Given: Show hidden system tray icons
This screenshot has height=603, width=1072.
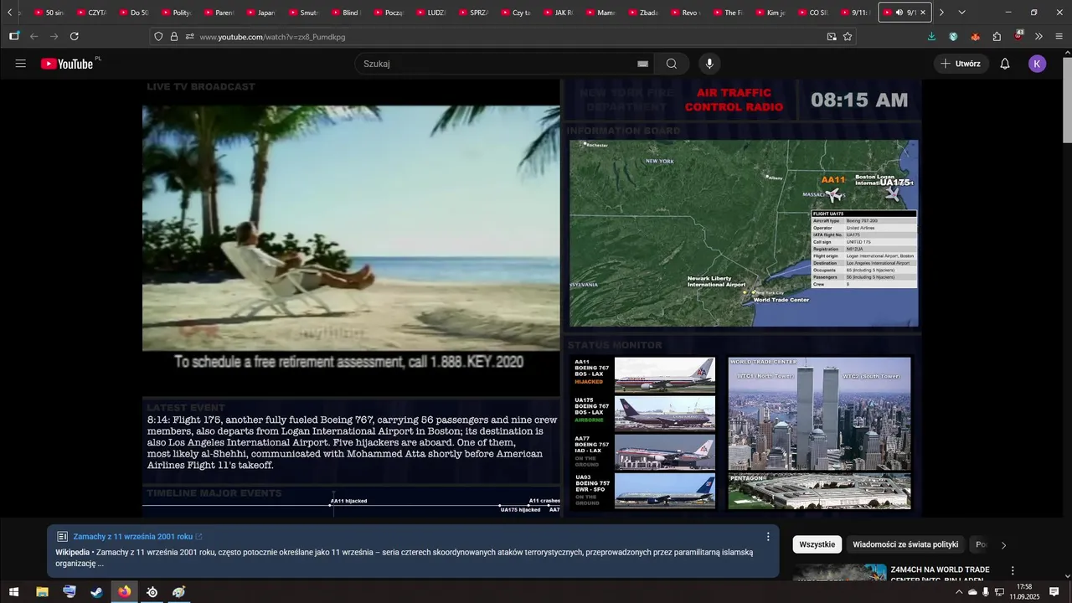Looking at the screenshot, I should click(x=959, y=592).
